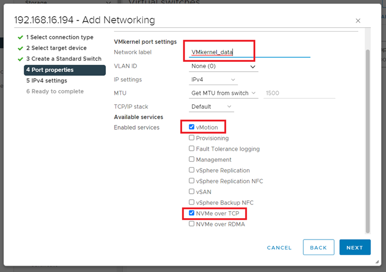The width and height of the screenshot is (386, 272).
Task: Close the Add Networking dialog
Action: pos(358,21)
